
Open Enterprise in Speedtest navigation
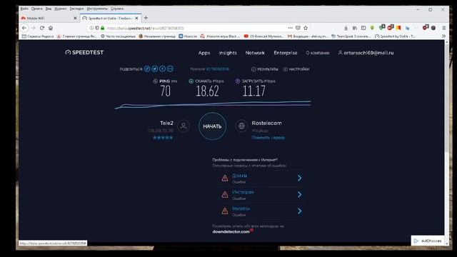point(286,53)
